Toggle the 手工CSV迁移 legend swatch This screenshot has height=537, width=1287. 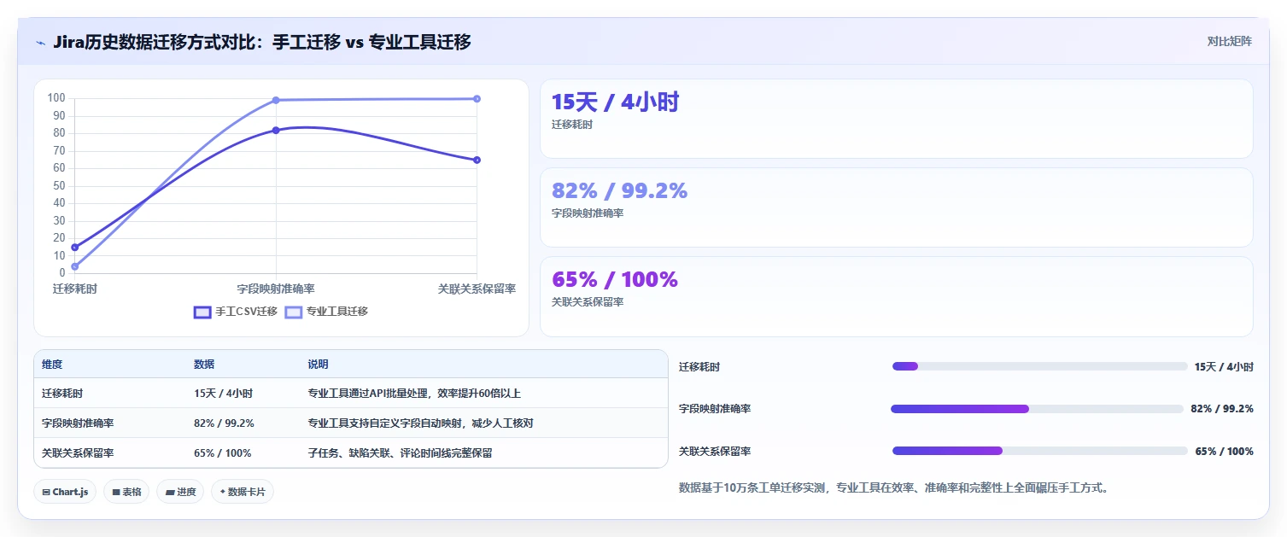[x=202, y=312]
